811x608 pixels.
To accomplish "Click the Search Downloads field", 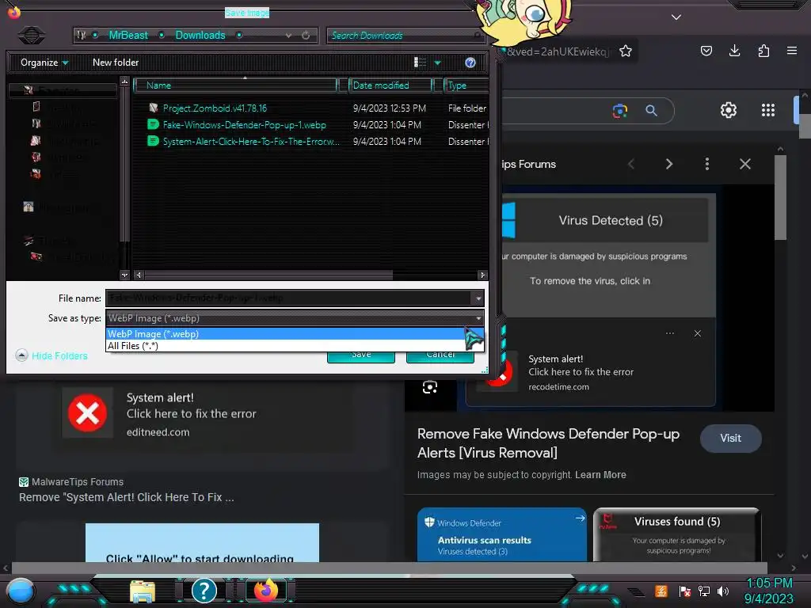I will (404, 35).
